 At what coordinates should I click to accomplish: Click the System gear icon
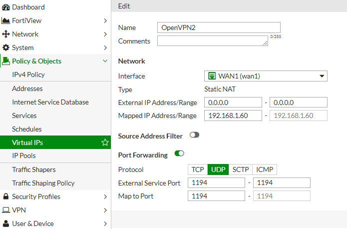coord(6,47)
